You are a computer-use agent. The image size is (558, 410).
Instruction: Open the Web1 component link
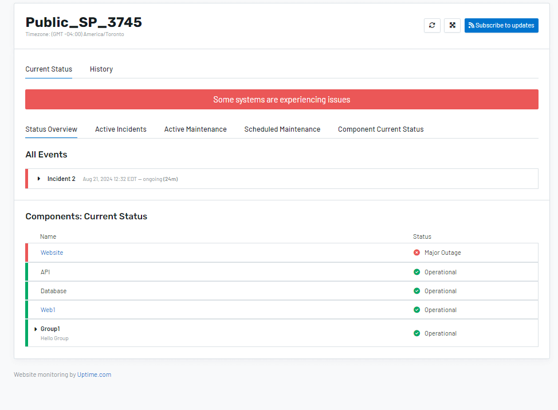pos(48,310)
